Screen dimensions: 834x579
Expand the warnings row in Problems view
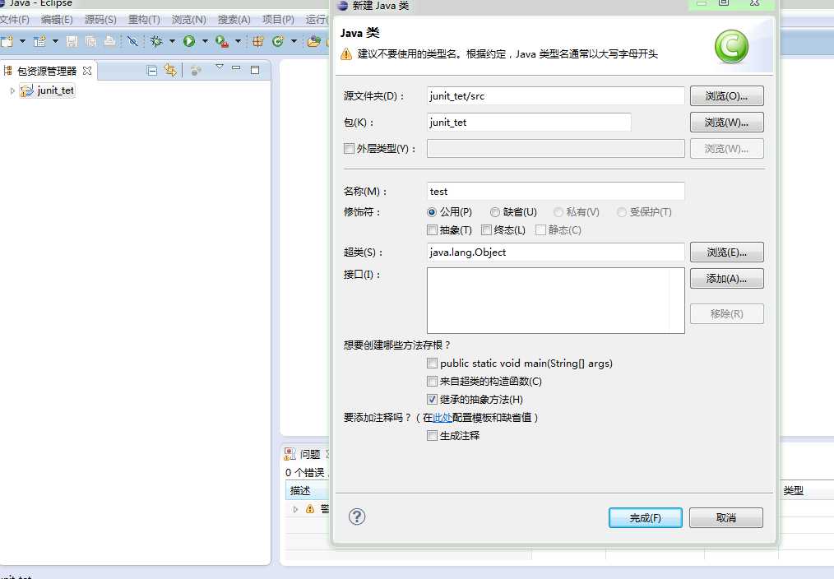click(x=296, y=509)
